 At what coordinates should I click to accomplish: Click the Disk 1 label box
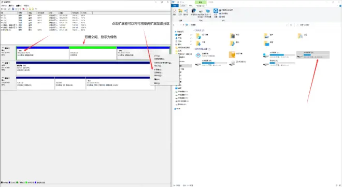click(x=8, y=68)
